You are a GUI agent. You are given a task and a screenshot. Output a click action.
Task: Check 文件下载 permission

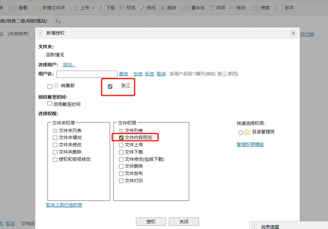click(121, 152)
